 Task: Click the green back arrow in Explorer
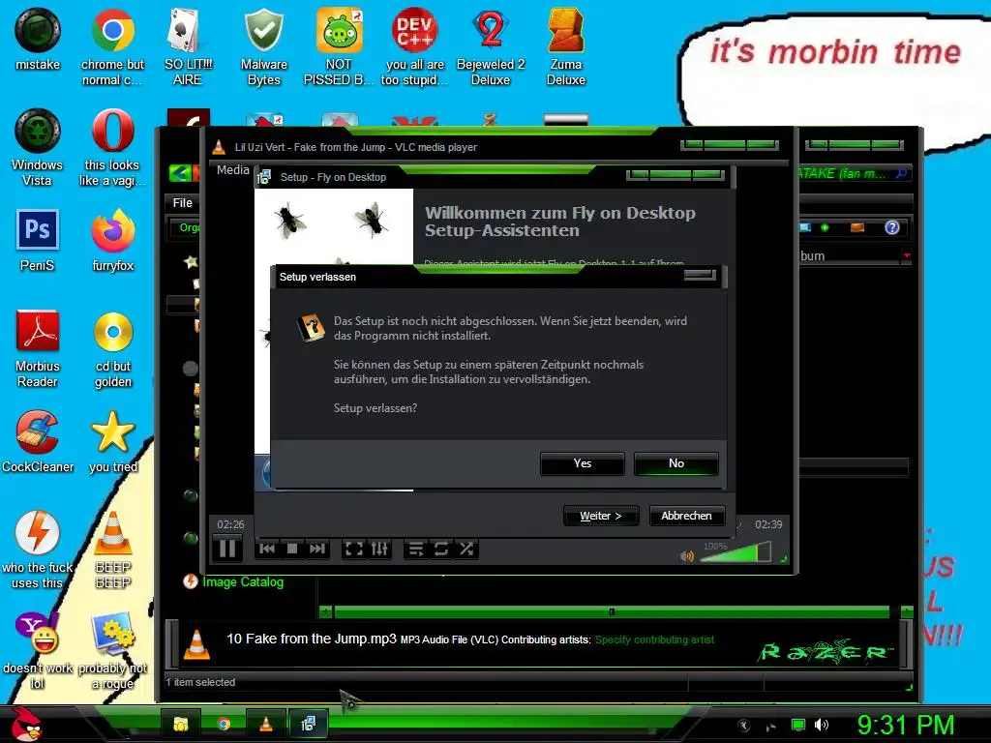point(179,172)
